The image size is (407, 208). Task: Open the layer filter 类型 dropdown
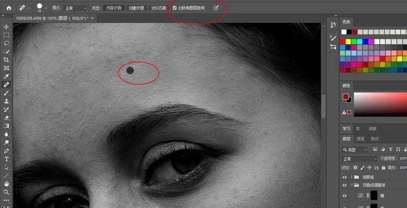coord(355,150)
